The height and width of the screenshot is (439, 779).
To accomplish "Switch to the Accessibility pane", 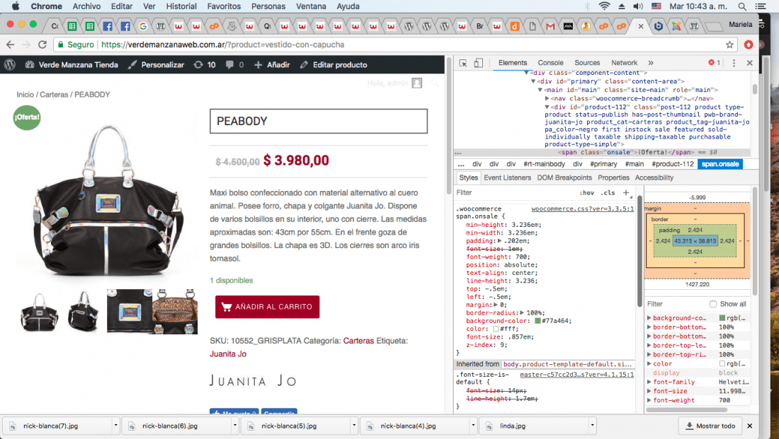I will click(654, 177).
